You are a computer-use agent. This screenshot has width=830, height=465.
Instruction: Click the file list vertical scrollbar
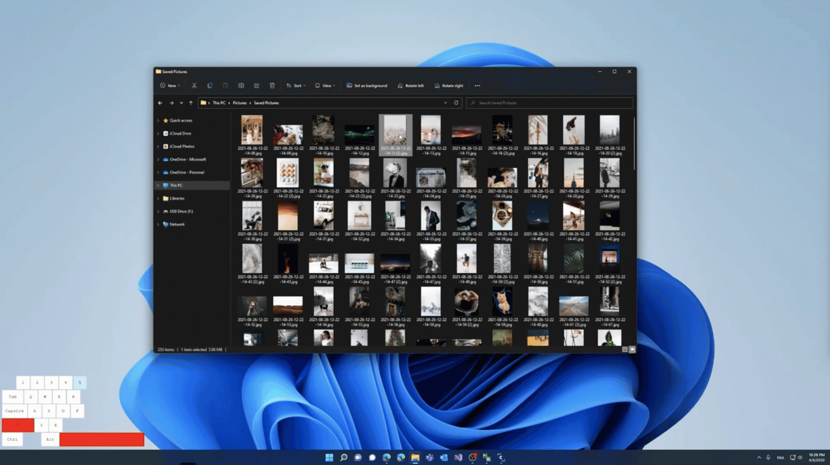pos(634,143)
